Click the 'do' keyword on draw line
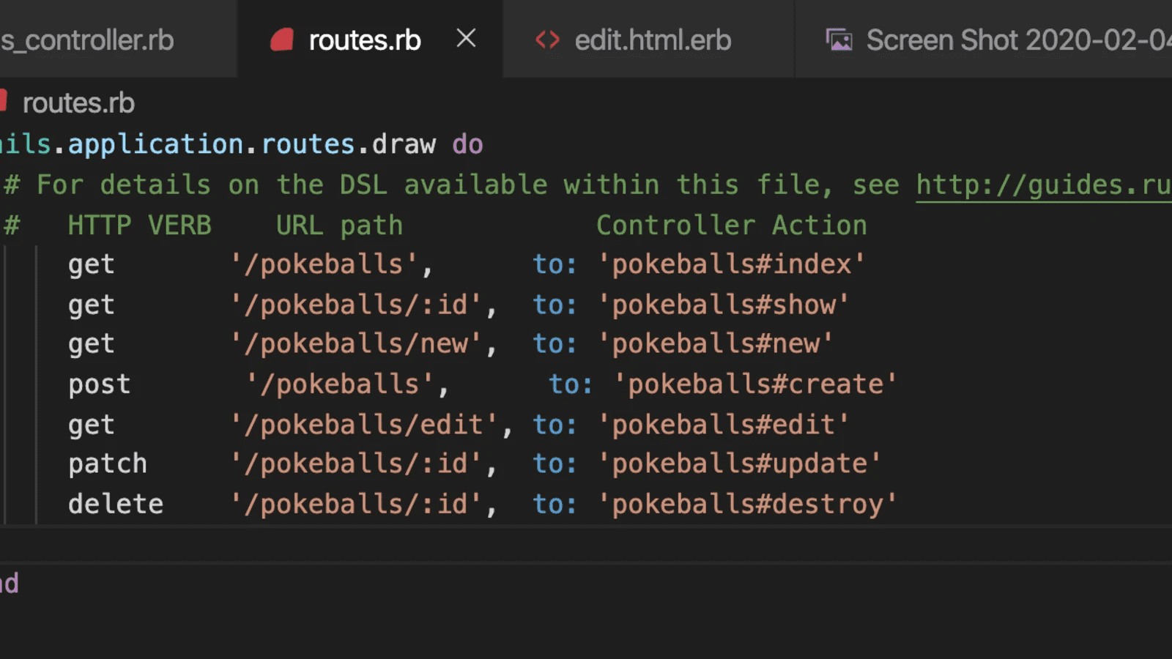 coord(467,144)
